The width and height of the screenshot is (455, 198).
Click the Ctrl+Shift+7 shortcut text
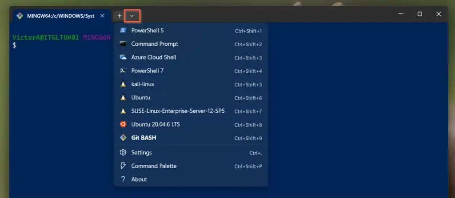248,111
